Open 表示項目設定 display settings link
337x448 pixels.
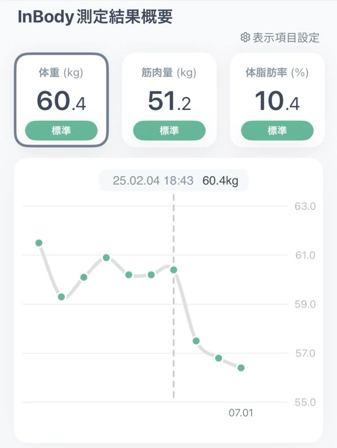pyautogui.click(x=280, y=38)
